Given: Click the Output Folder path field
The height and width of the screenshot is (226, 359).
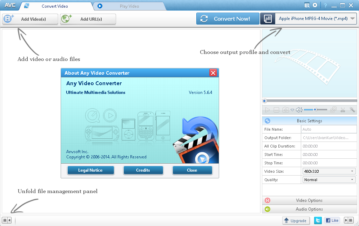Looking at the screenshot, I should 329,138.
